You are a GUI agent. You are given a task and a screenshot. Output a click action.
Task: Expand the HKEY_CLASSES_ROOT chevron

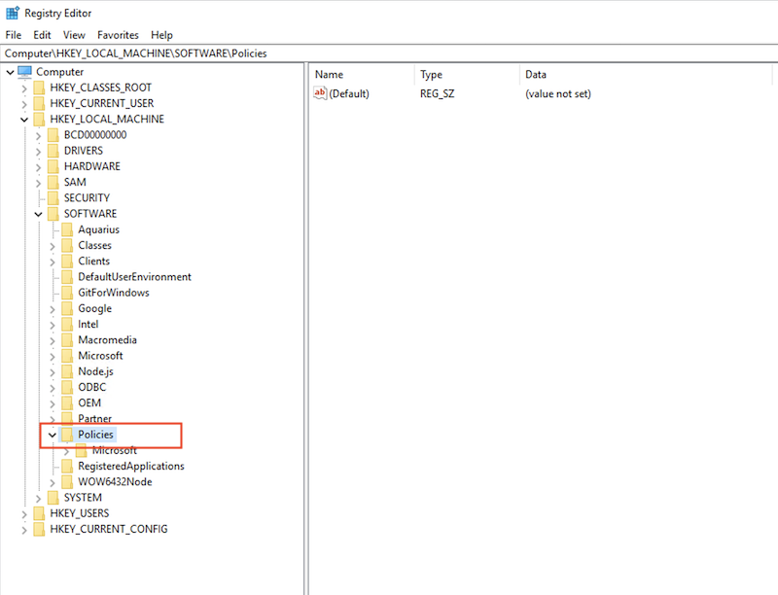pos(23,88)
